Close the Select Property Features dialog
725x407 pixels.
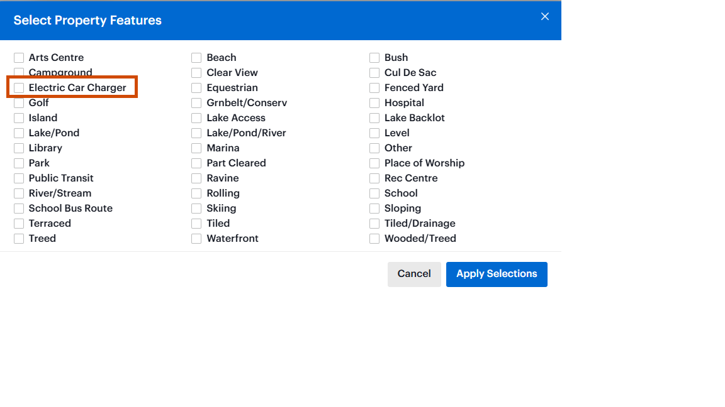point(545,17)
